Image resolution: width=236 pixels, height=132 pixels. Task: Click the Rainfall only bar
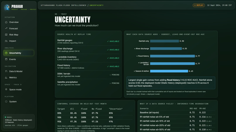pos(165,41)
